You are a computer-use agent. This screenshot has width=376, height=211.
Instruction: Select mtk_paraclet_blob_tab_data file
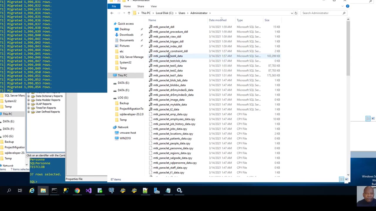coord(170,80)
